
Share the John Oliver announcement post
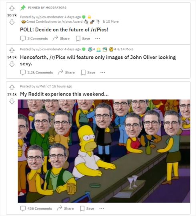[66, 72]
